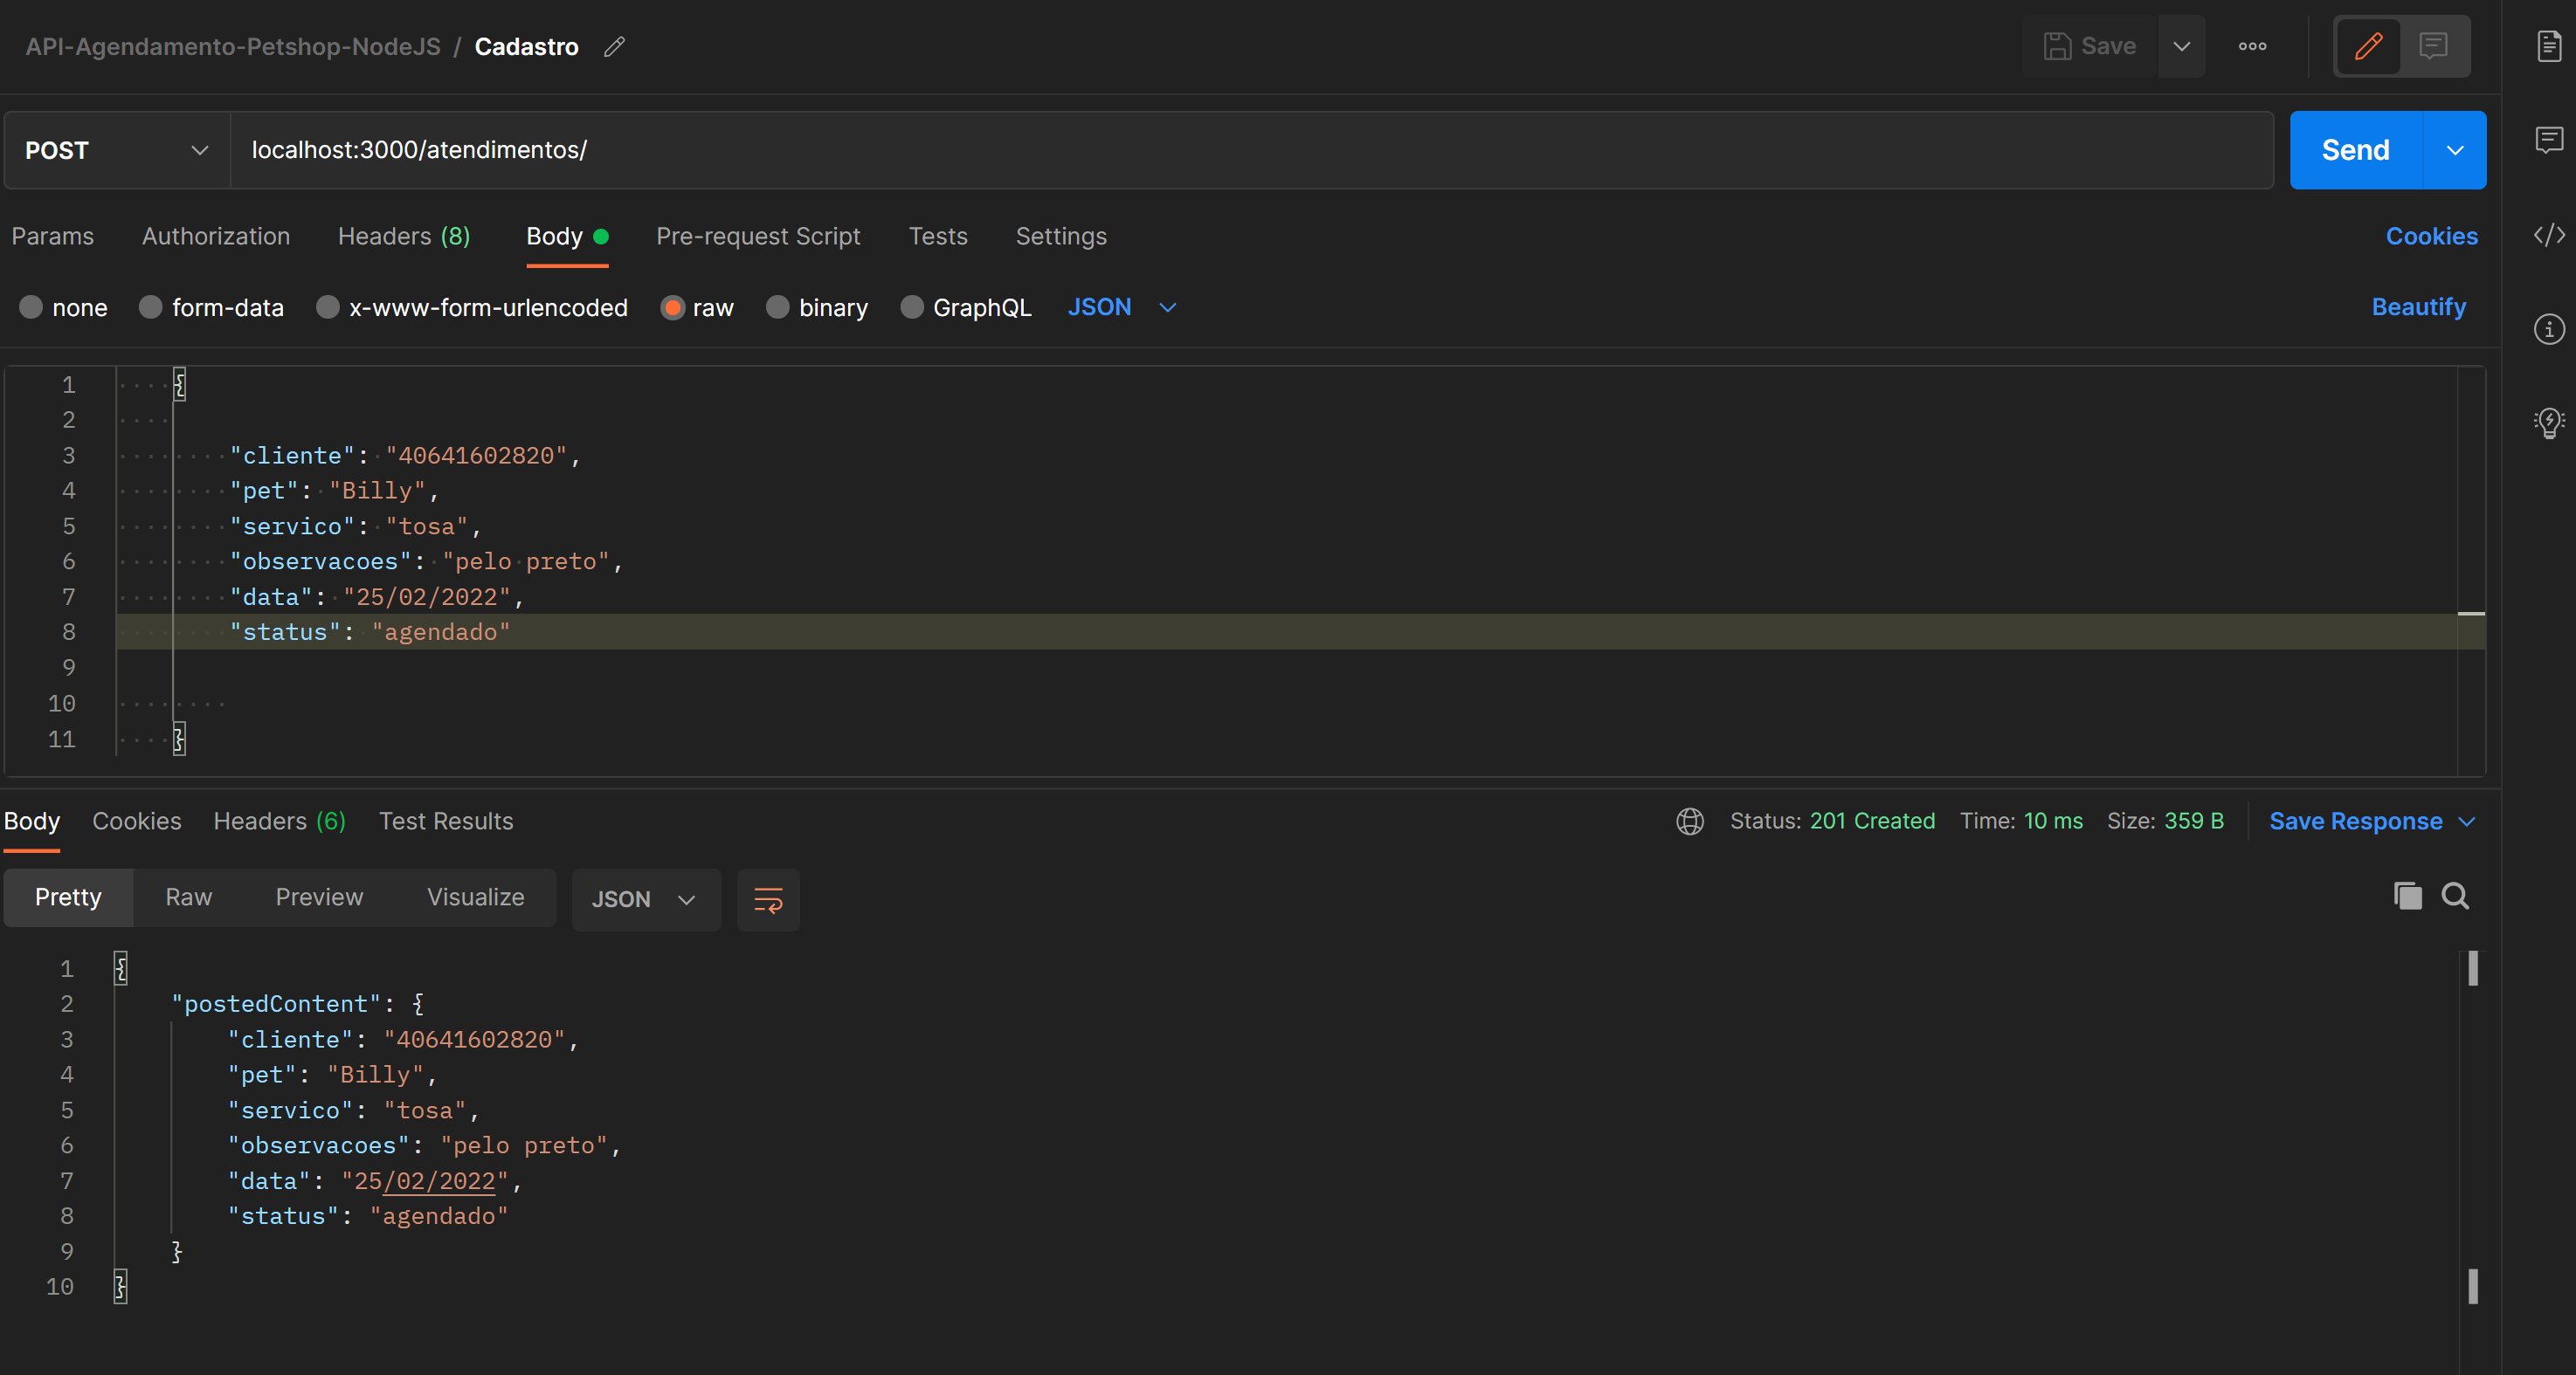This screenshot has width=2576, height=1375.
Task: Open the lightbulb related requests icon
Action: (x=2549, y=422)
